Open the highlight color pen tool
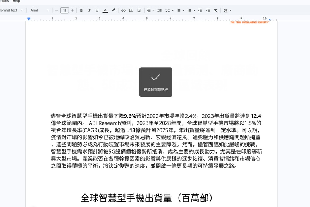310x207 pixels. [114, 10]
